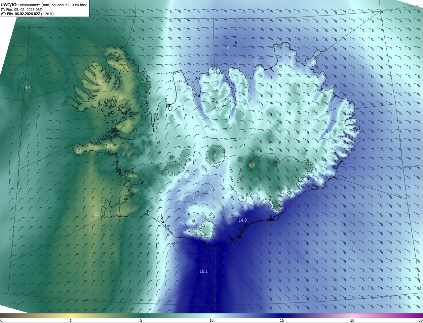Click the 4.5 value on the map
The image size is (423, 323).
click(28, 88)
